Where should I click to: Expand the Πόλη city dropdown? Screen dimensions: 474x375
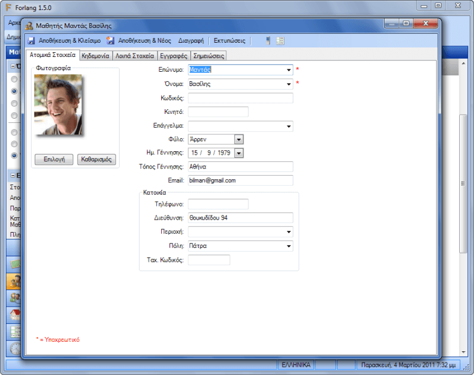click(289, 246)
